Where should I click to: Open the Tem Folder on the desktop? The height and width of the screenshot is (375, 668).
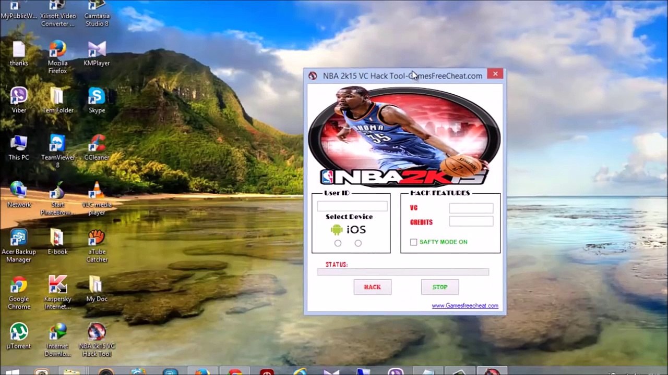click(58, 101)
